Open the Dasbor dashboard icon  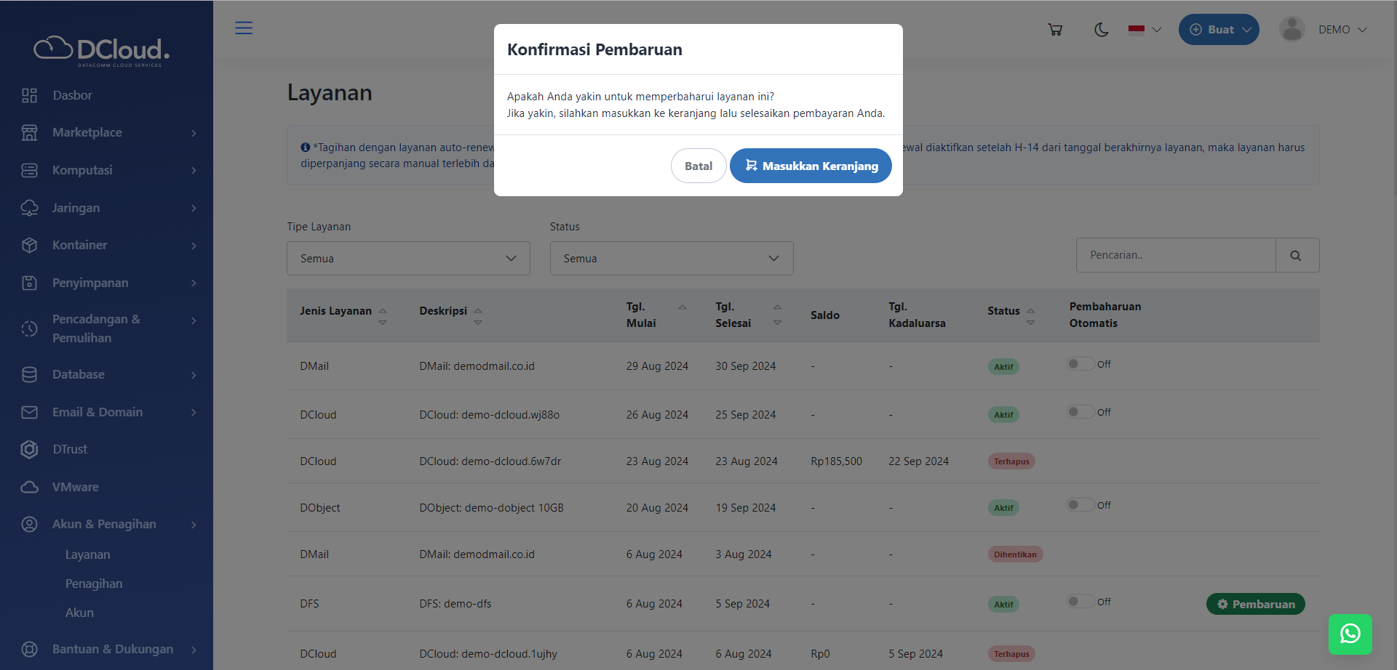tap(30, 95)
